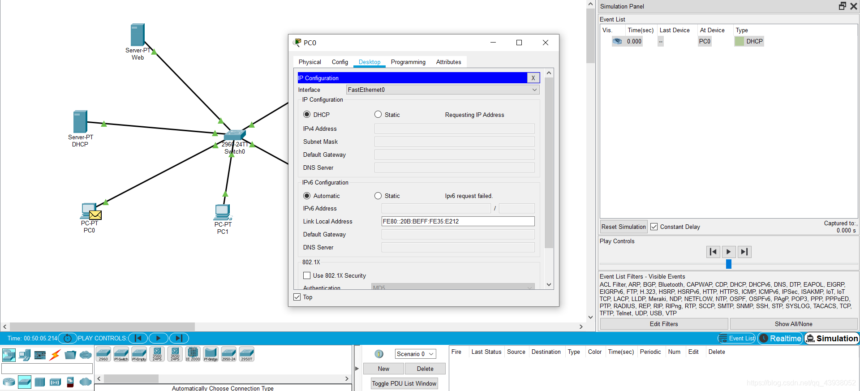Open the Programming tab
This screenshot has width=860, height=391.
click(x=408, y=62)
